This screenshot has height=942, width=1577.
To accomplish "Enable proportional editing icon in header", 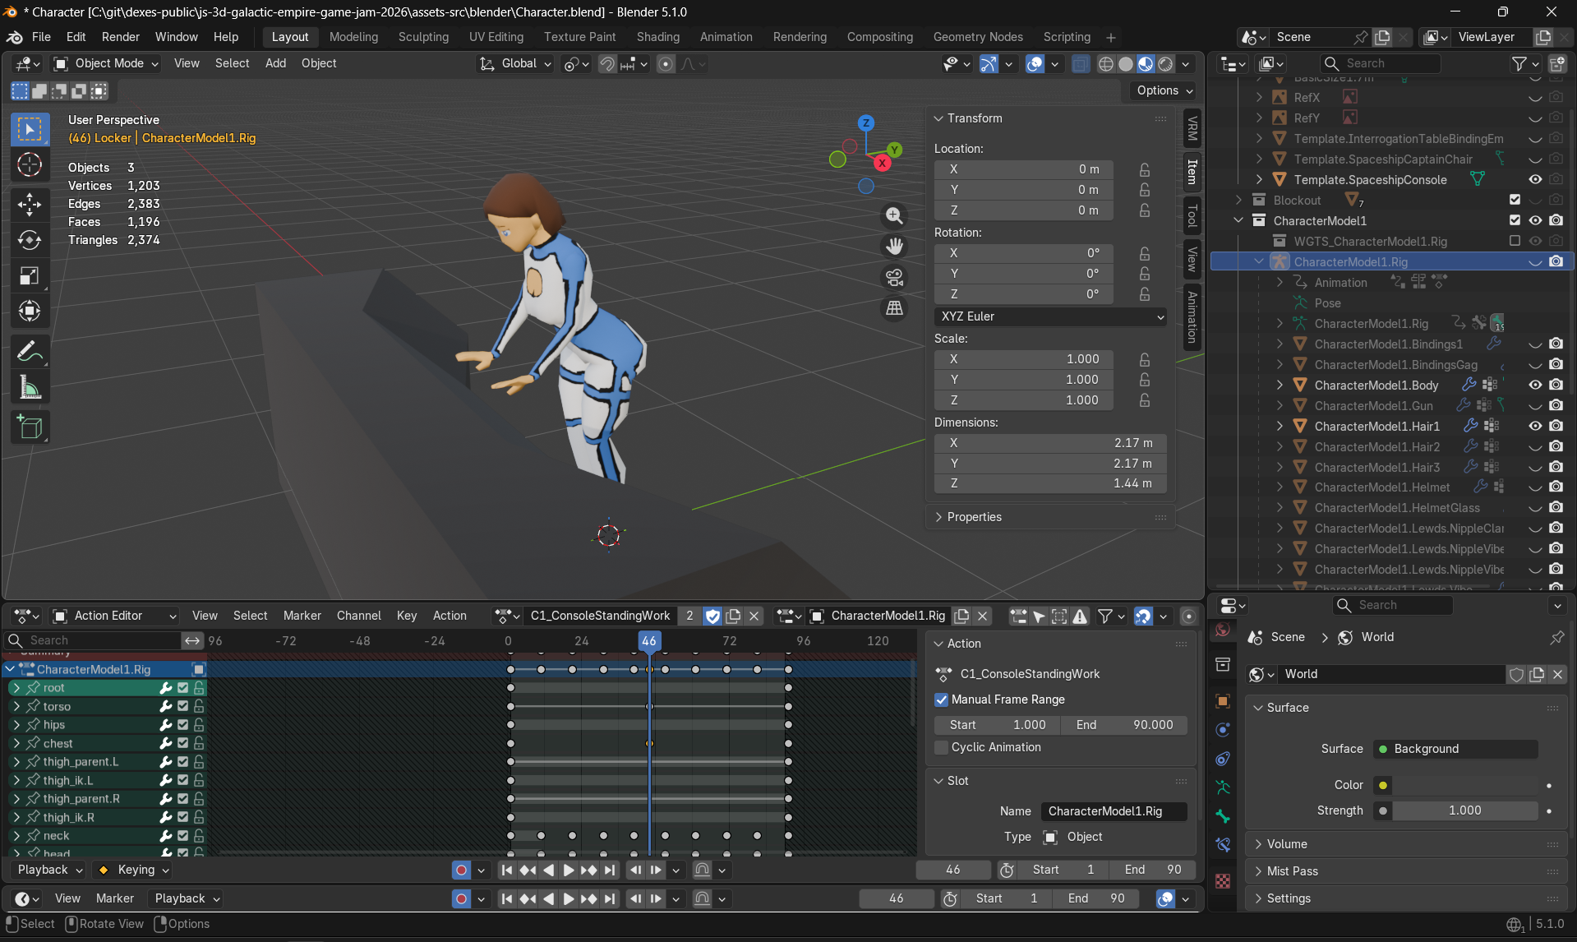I will pyautogui.click(x=666, y=63).
